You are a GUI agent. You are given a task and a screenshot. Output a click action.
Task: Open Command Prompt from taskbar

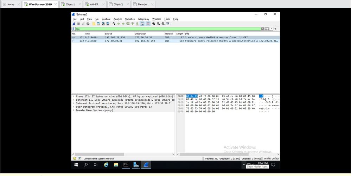point(126,165)
